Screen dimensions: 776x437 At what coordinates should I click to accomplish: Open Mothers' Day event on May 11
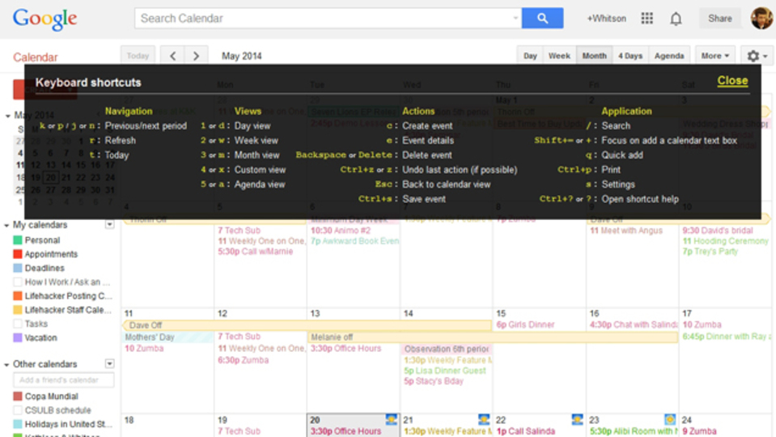tap(167, 337)
